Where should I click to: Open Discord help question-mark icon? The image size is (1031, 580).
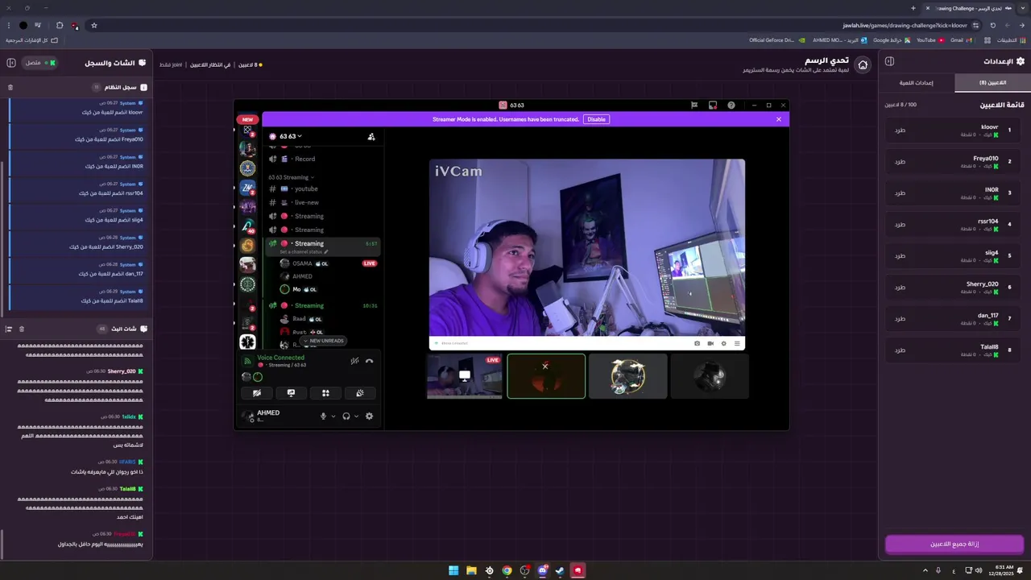(x=731, y=106)
